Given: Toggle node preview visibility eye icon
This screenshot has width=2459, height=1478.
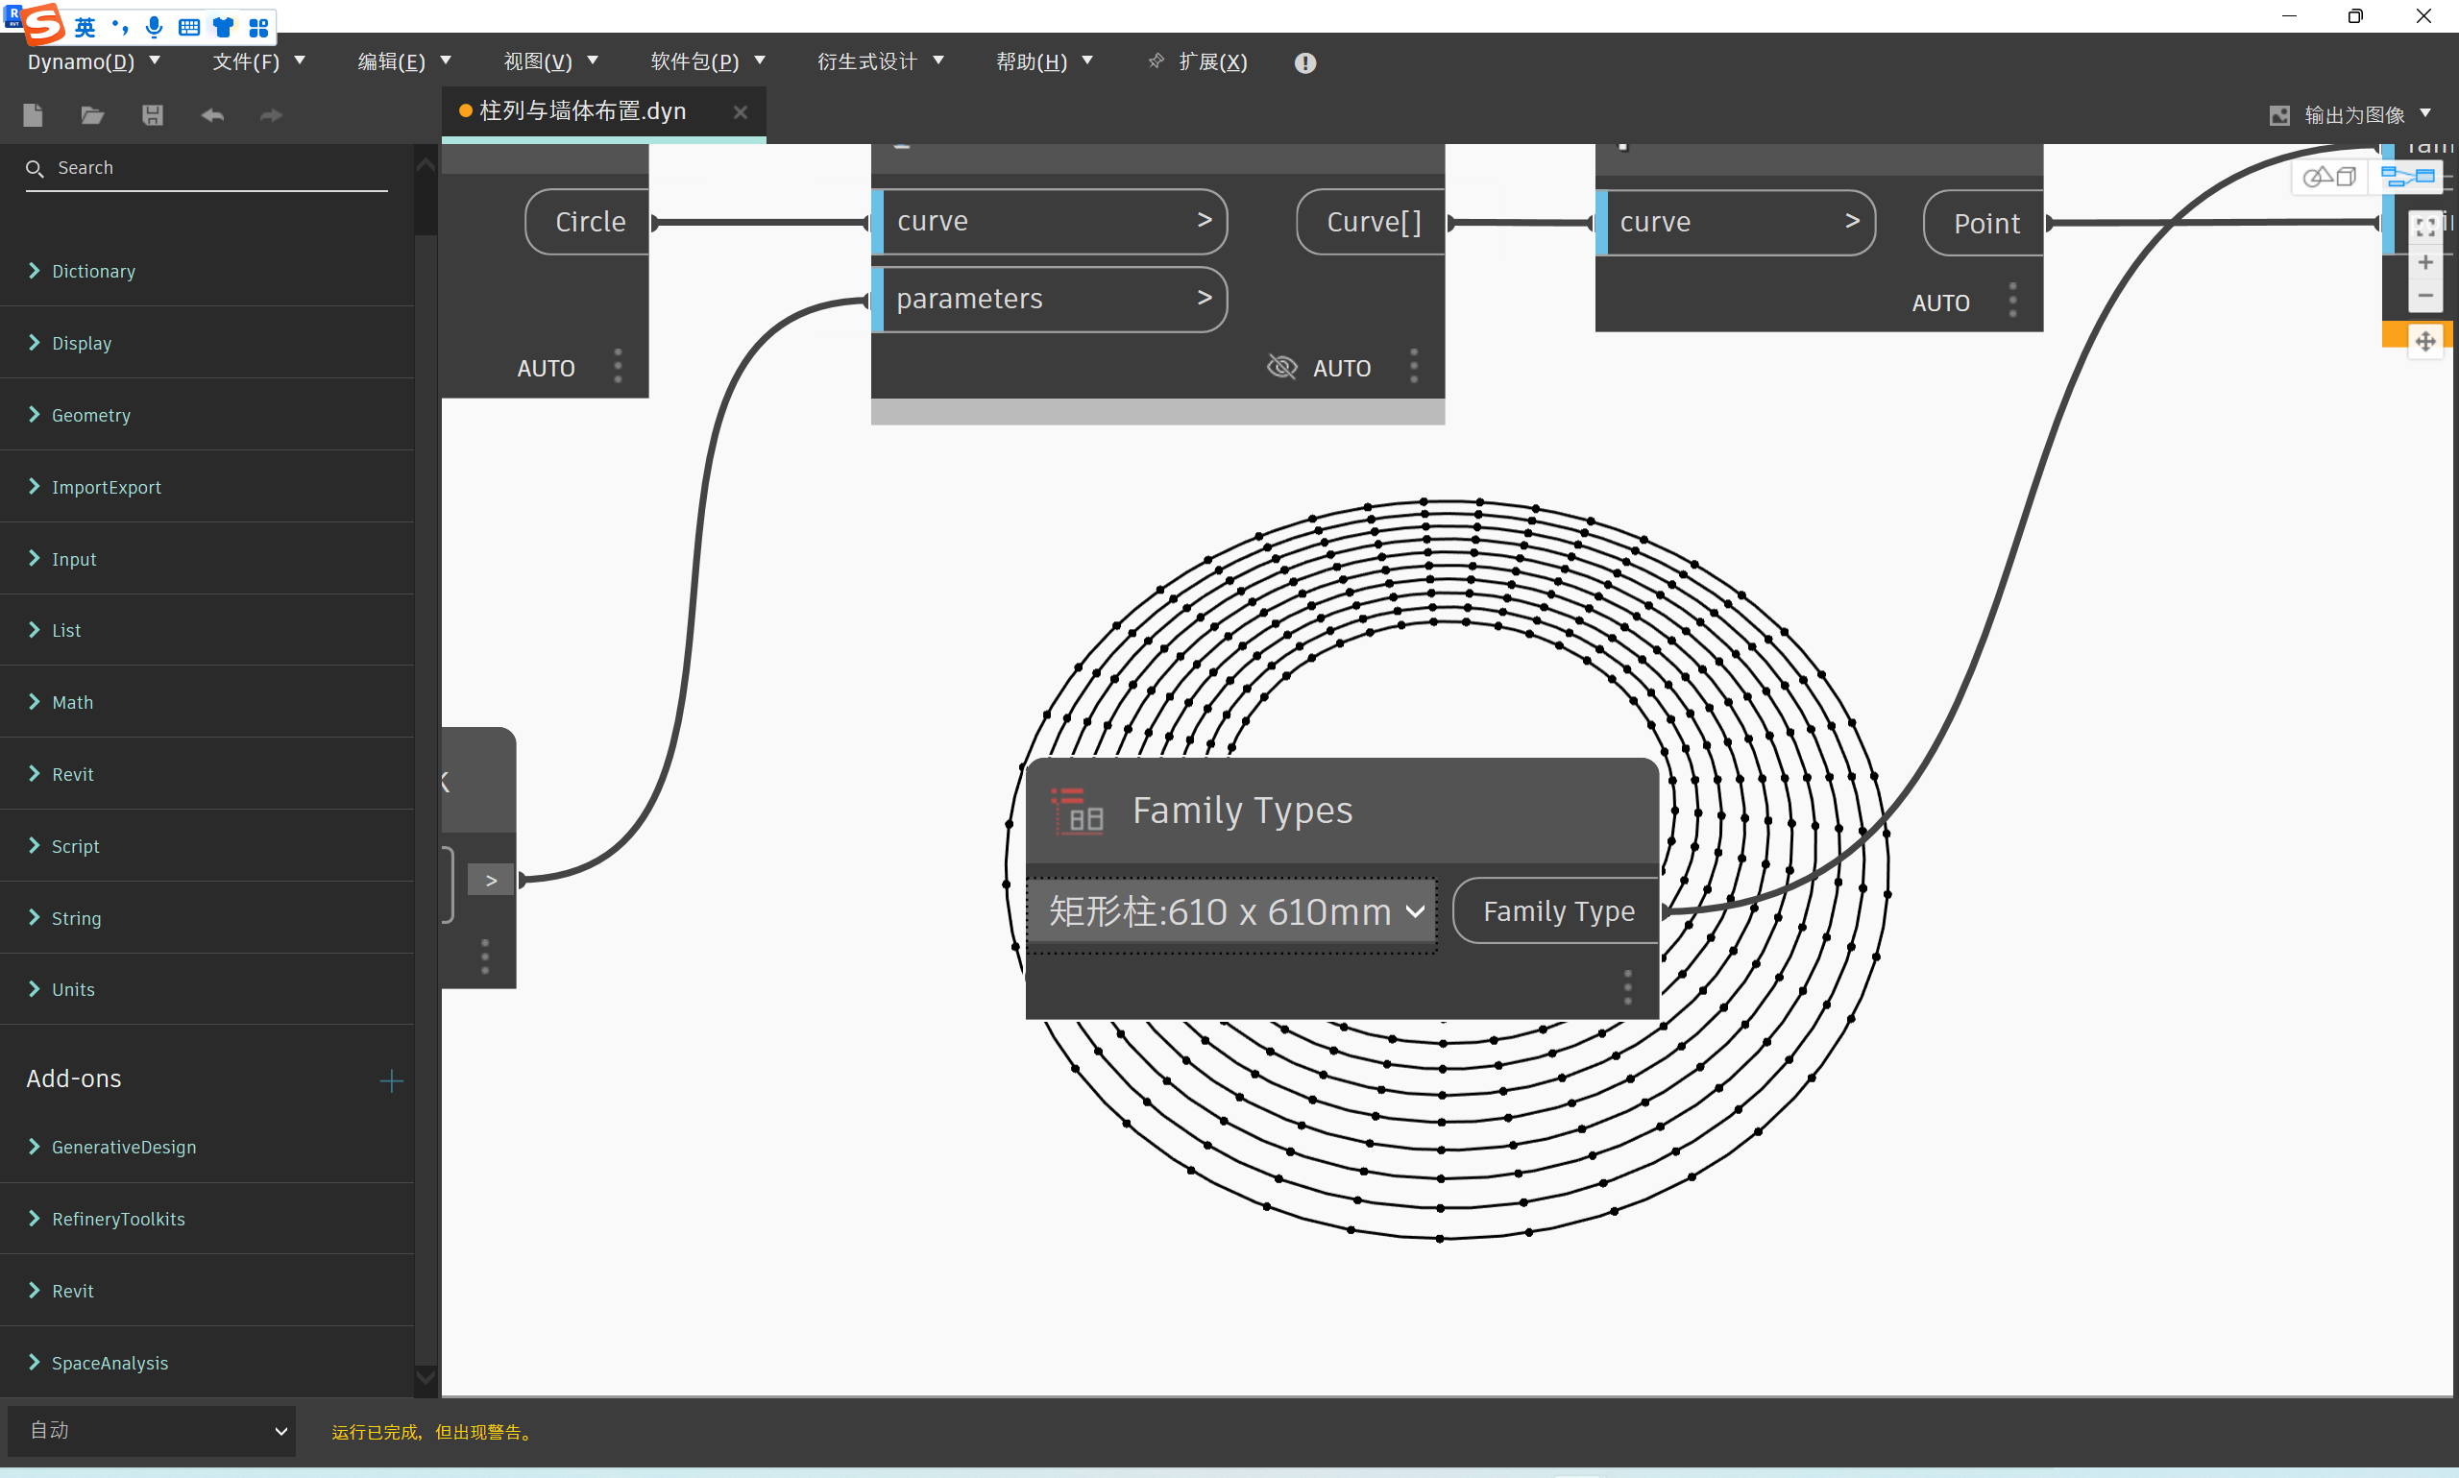Looking at the screenshot, I should [1282, 367].
